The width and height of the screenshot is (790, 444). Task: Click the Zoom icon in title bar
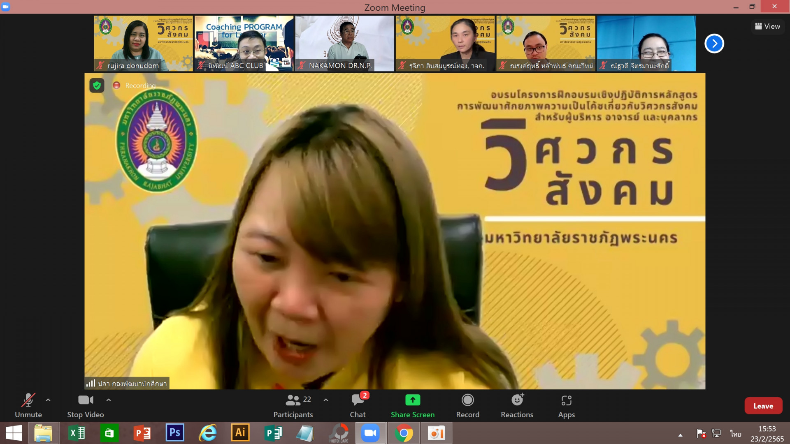click(x=6, y=7)
